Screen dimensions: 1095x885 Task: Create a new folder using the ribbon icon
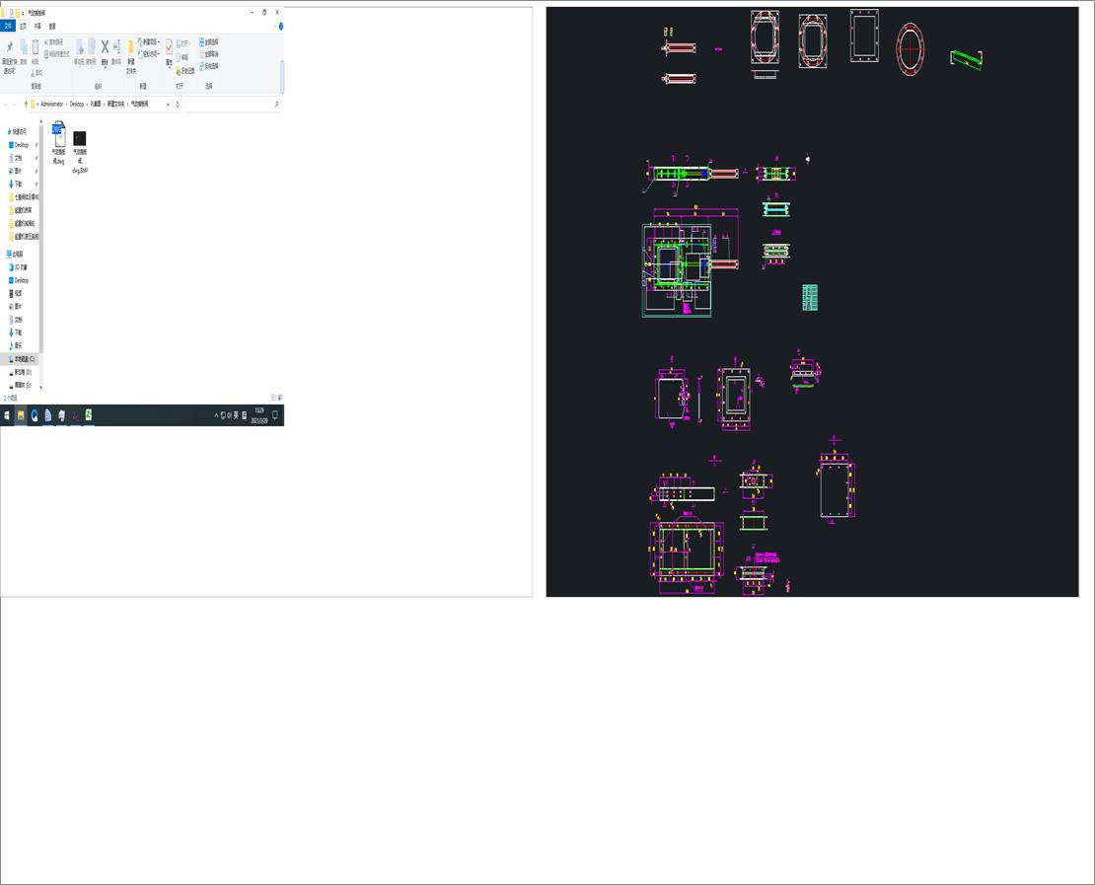pyautogui.click(x=130, y=49)
